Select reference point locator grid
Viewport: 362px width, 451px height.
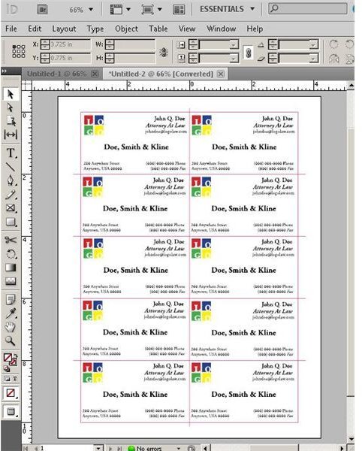(x=19, y=51)
